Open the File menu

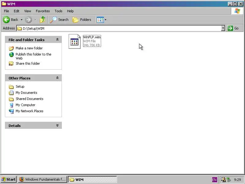pyautogui.click(x=6, y=11)
